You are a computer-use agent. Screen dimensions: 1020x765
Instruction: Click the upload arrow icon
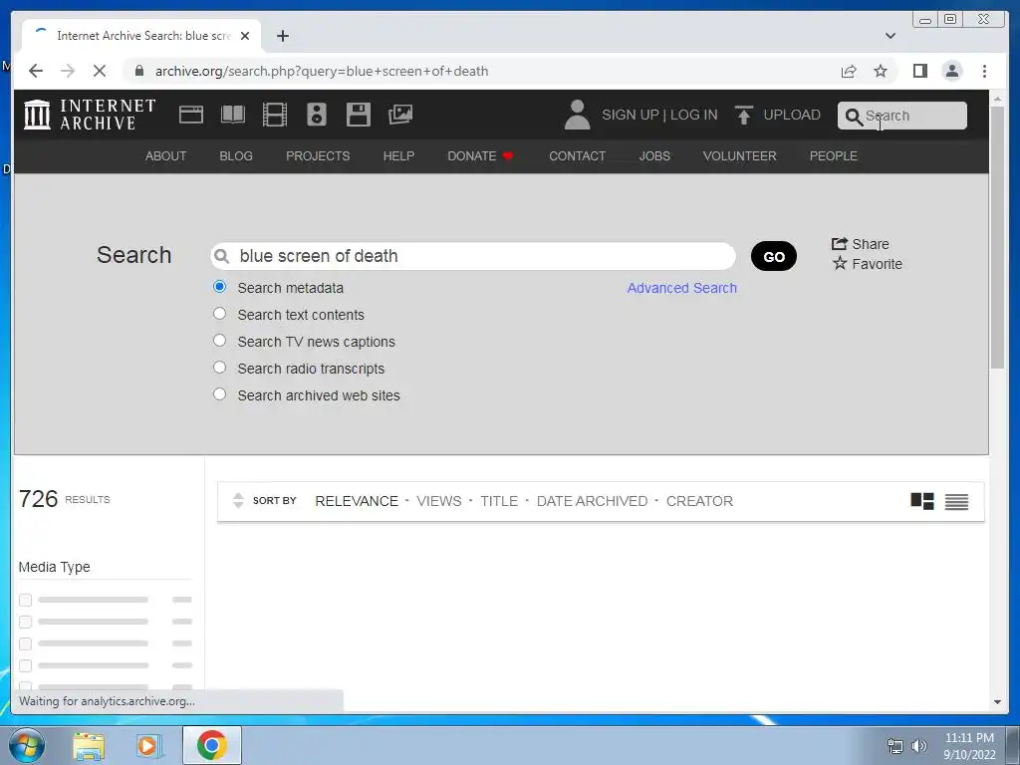pyautogui.click(x=743, y=115)
